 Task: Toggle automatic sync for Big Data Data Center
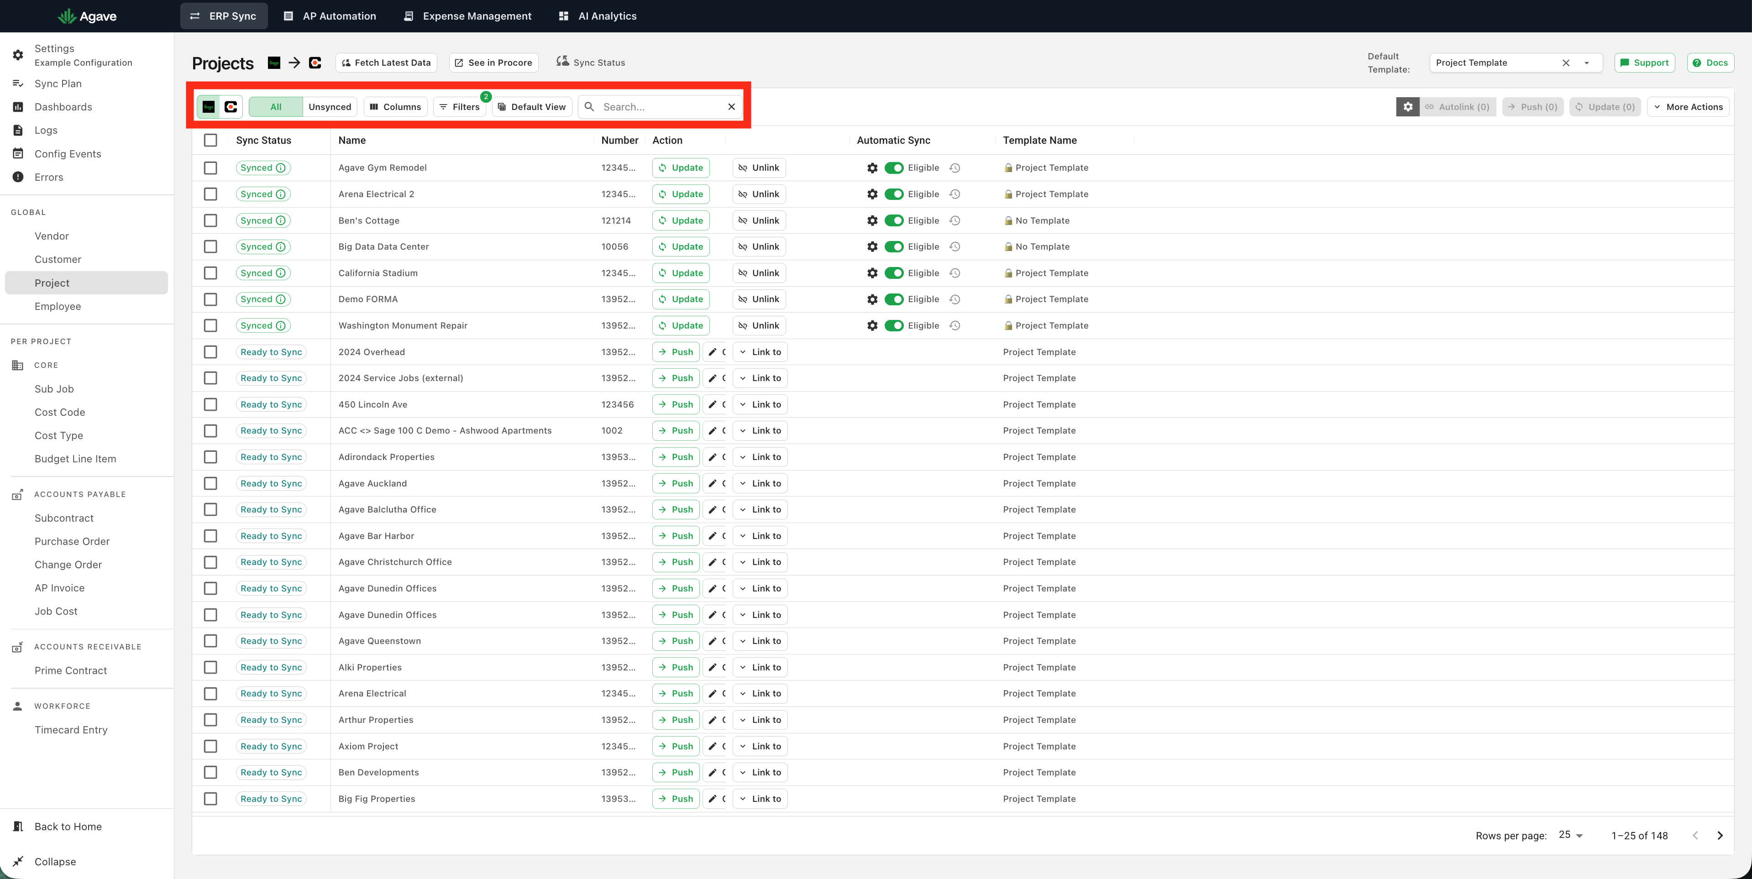[x=894, y=247]
